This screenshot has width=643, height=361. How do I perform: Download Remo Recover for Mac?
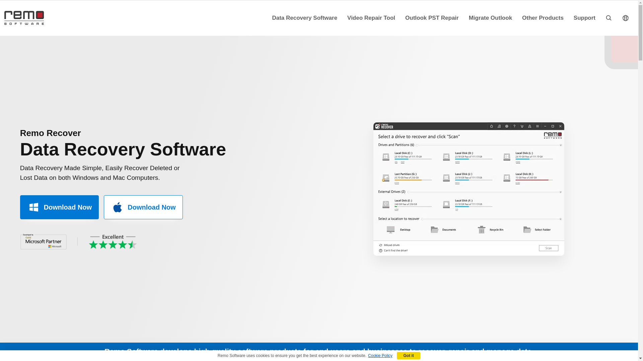143,207
